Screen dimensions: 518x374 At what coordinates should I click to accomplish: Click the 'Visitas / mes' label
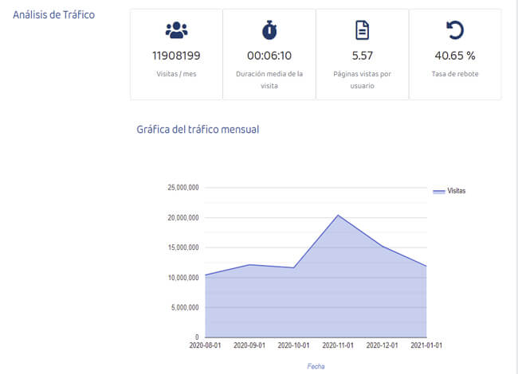176,74
